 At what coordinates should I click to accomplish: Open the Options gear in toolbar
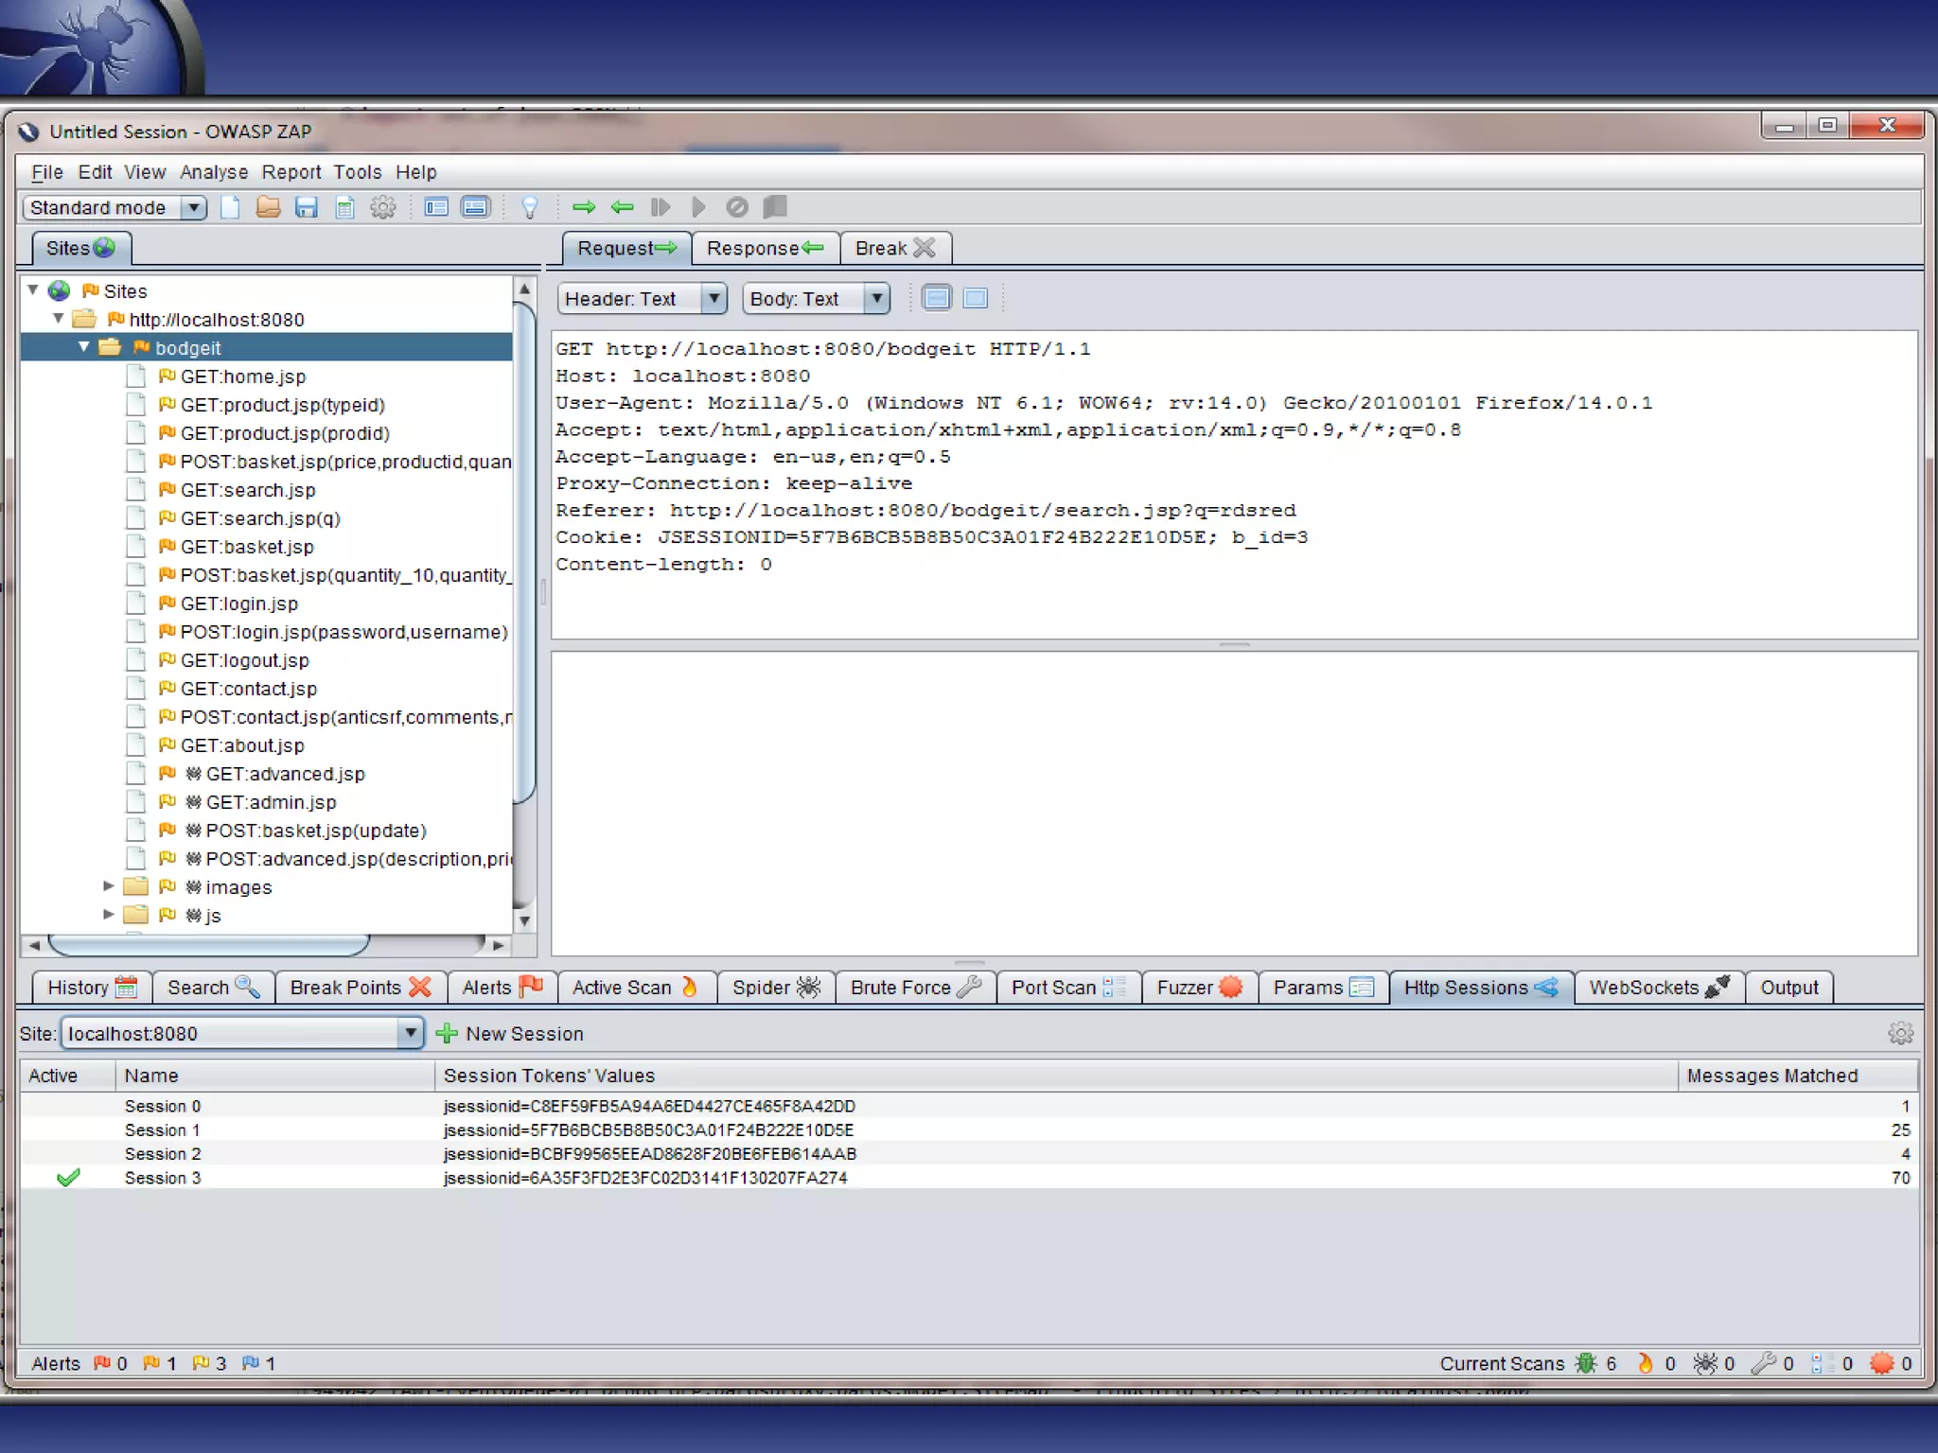tap(382, 207)
